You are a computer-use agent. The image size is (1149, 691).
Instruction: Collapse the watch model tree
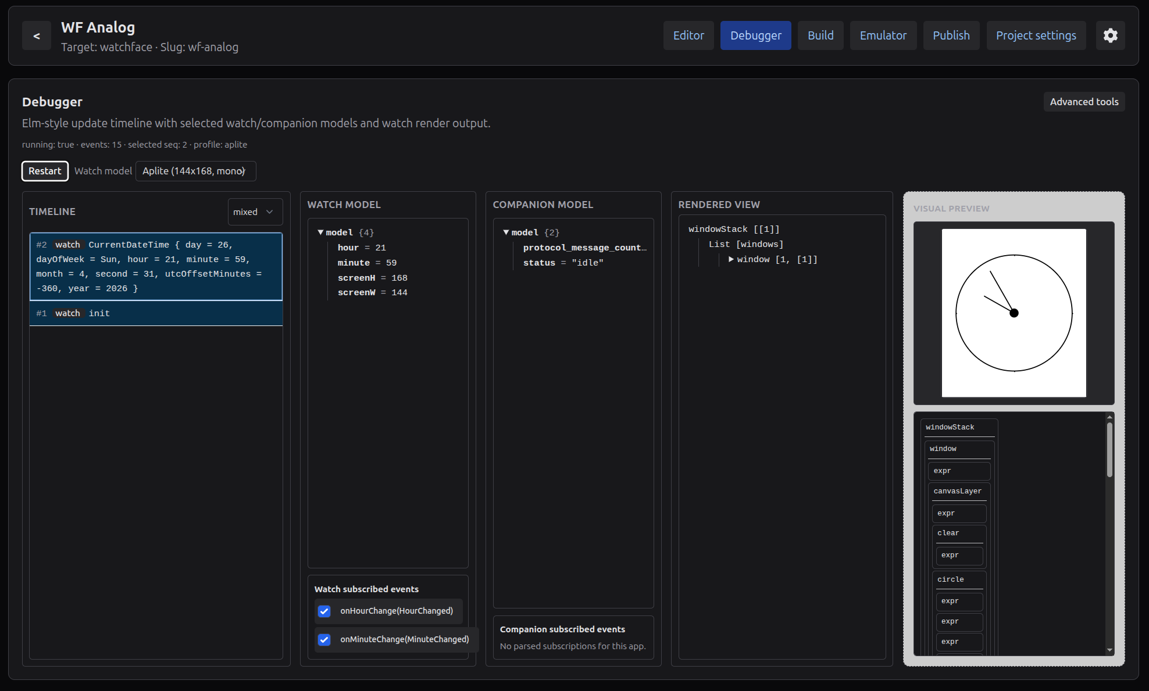click(x=320, y=232)
